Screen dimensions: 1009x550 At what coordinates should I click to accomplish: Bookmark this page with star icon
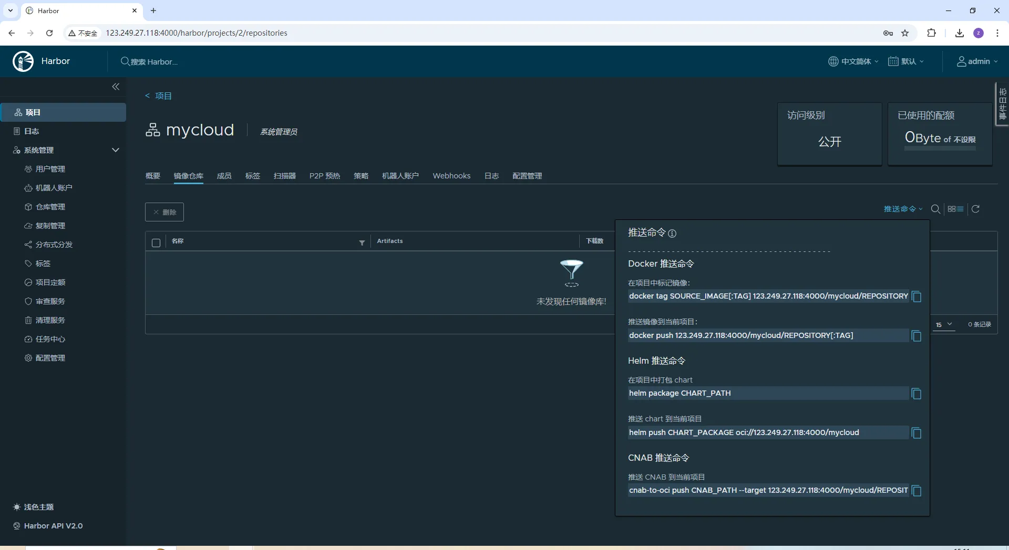(905, 33)
